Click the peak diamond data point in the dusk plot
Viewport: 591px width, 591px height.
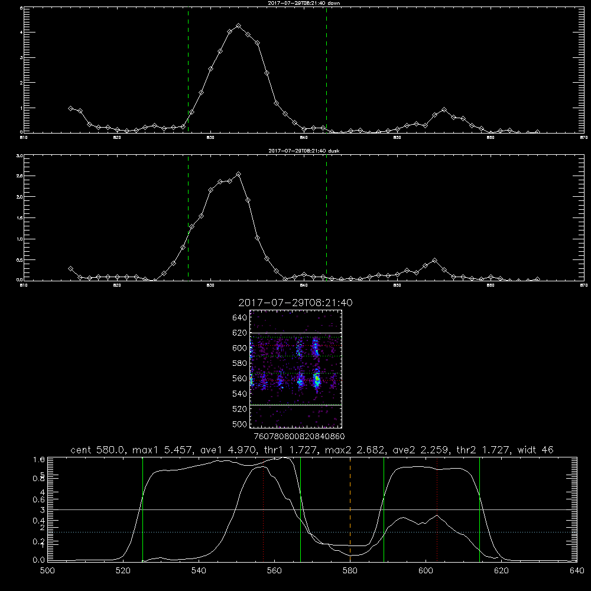[x=238, y=174]
